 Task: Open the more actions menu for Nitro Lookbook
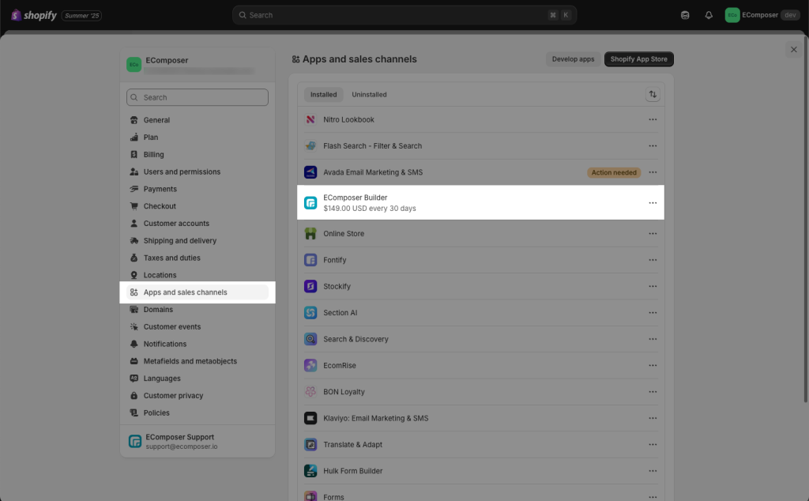[x=653, y=119]
